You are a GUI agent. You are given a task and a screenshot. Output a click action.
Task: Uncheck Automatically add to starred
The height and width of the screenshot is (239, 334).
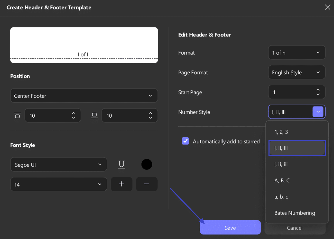(185, 141)
